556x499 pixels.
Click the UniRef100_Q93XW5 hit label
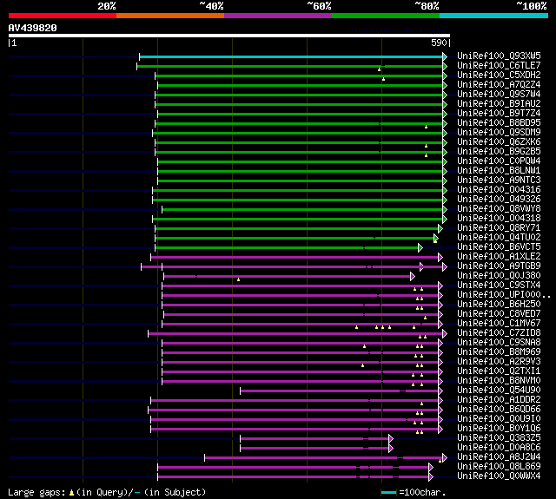pyautogui.click(x=499, y=56)
